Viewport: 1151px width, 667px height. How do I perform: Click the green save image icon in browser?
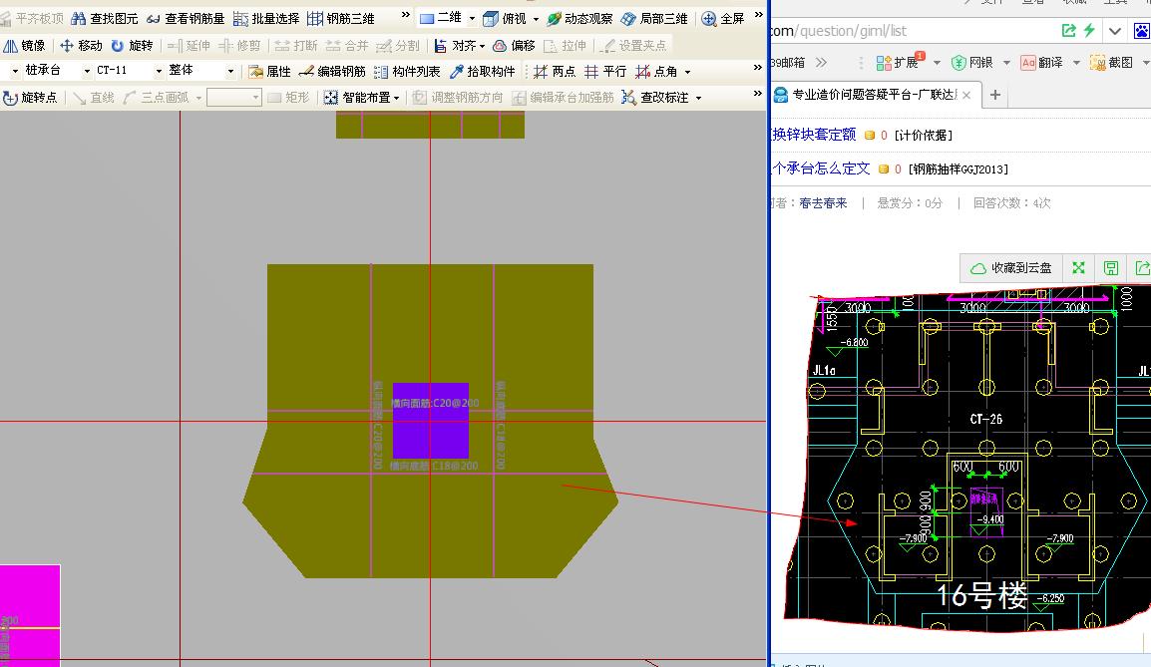(x=1111, y=268)
